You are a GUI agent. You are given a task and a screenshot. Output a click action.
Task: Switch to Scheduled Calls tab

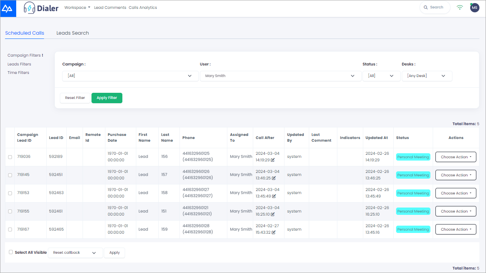(x=25, y=33)
